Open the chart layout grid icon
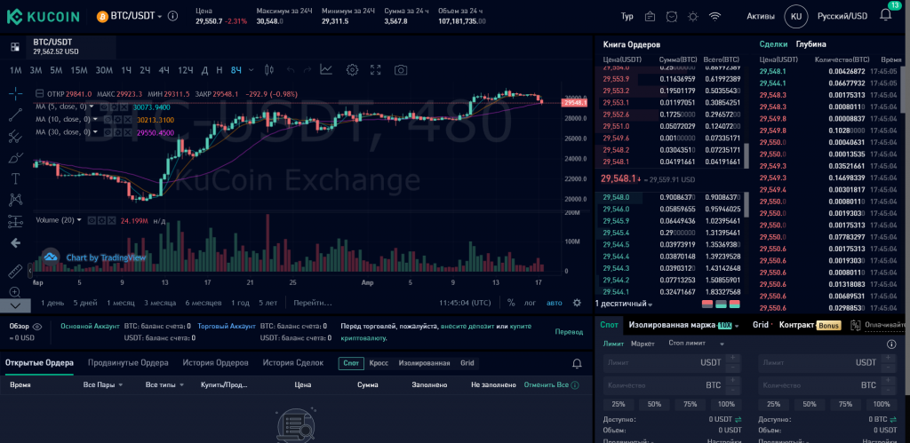Image resolution: width=910 pixels, height=443 pixels. point(15,47)
